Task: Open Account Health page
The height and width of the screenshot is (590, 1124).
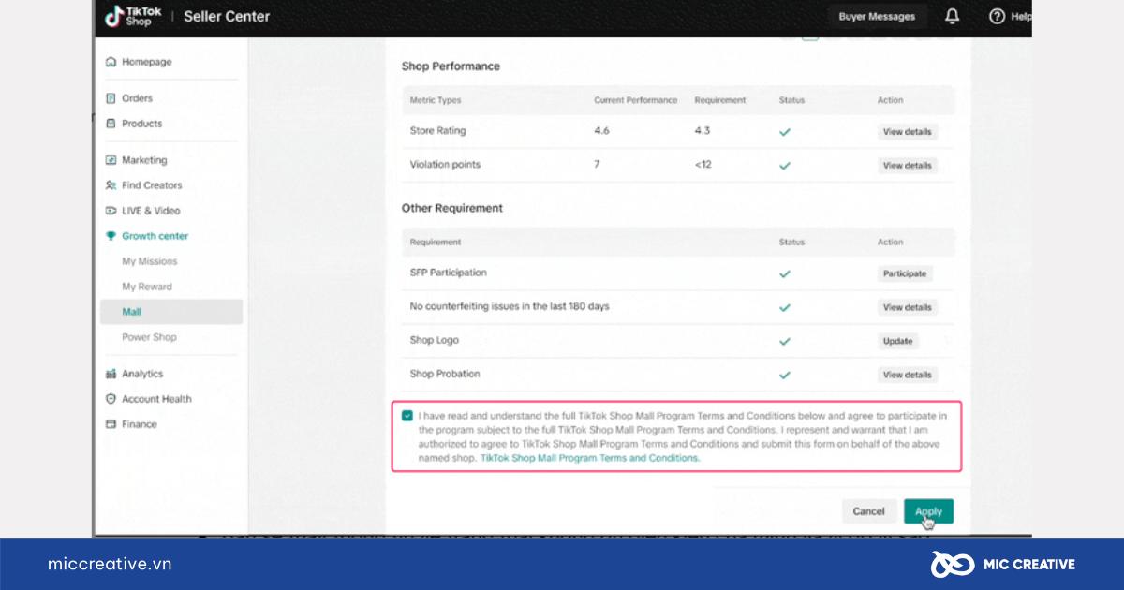Action: (x=156, y=399)
